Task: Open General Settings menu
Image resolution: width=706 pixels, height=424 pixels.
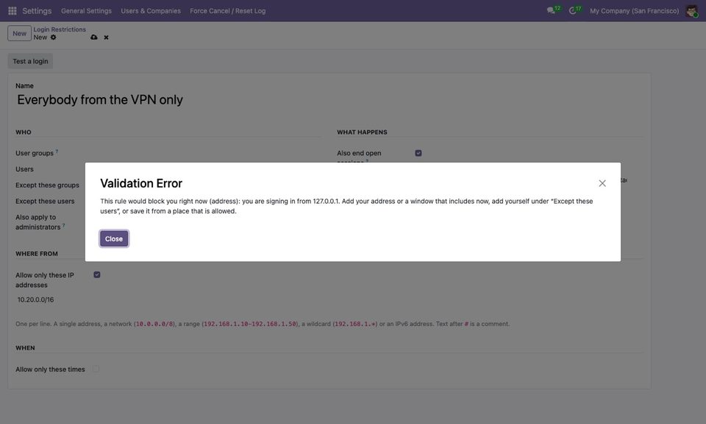Action: point(87,11)
